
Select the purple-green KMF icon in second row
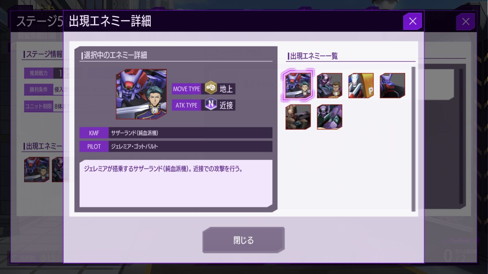330,117
